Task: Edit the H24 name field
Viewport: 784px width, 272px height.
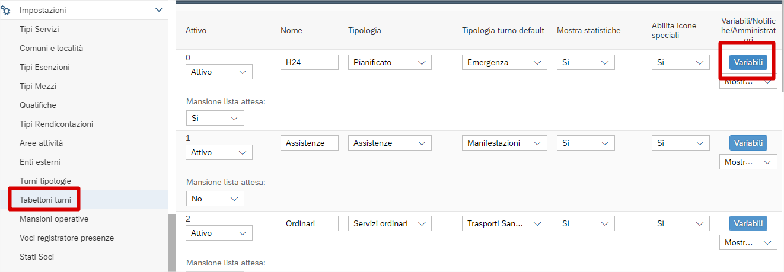Action: click(x=309, y=62)
